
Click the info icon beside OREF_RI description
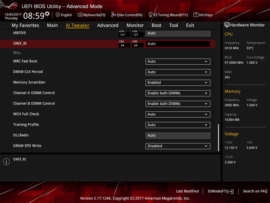6,162
